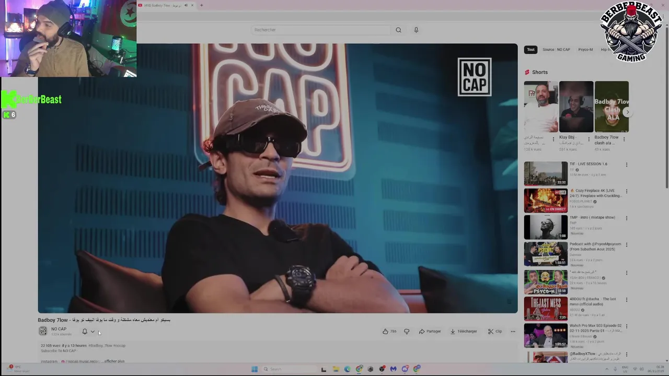Show next Shorts with the right arrow

628,112
